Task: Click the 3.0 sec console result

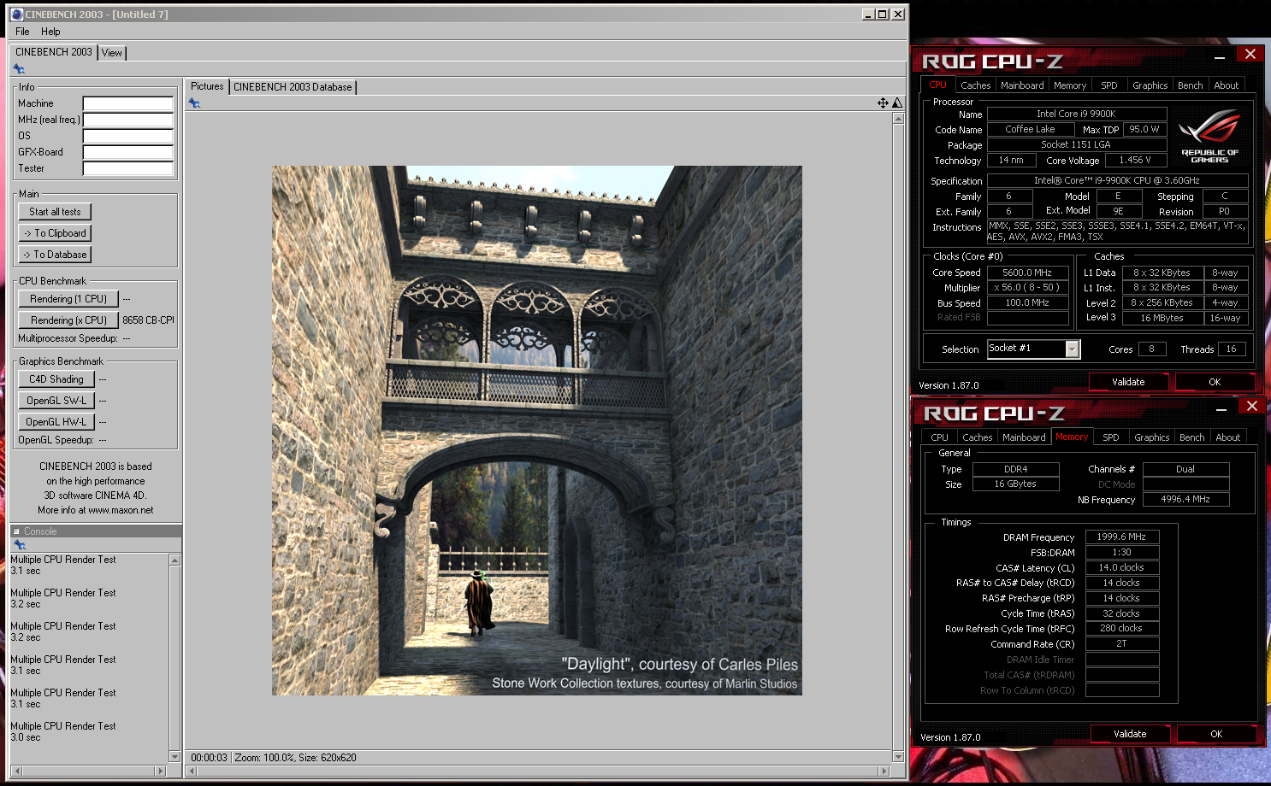Action: [x=26, y=737]
